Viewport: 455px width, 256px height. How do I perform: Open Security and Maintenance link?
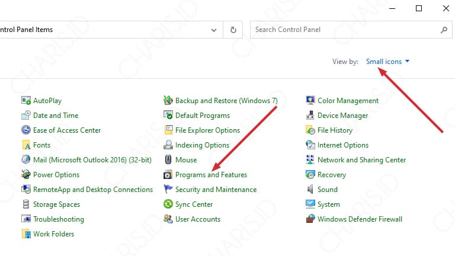coord(216,190)
